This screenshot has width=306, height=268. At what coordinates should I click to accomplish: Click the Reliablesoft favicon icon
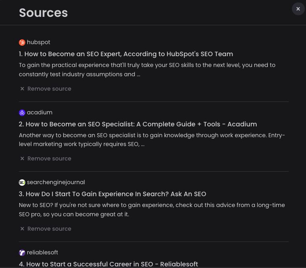[x=22, y=253]
